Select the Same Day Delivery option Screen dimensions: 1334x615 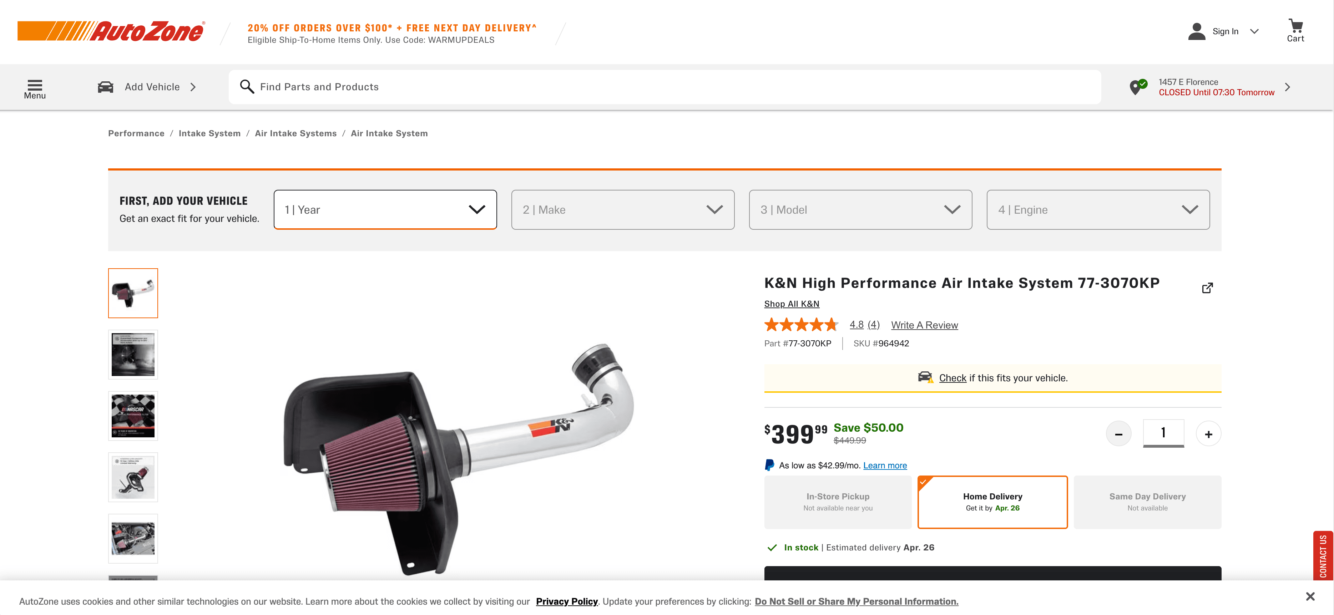click(1147, 502)
